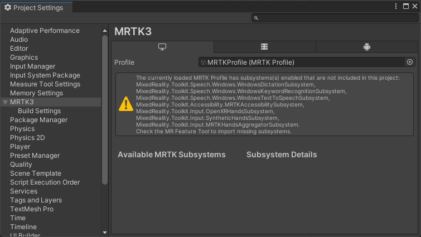The width and height of the screenshot is (421, 237).
Task: Click the MR Feature Tool message line
Action: coord(214,132)
